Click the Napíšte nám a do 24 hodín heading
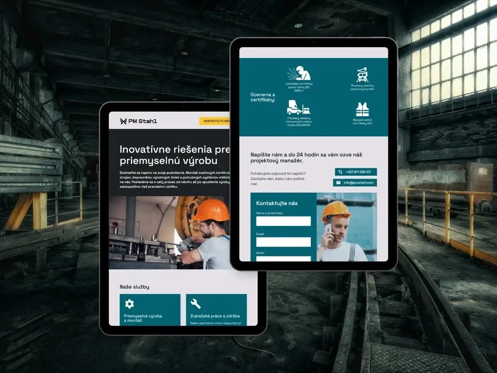Viewport: 497px width, 373px height. [x=306, y=157]
